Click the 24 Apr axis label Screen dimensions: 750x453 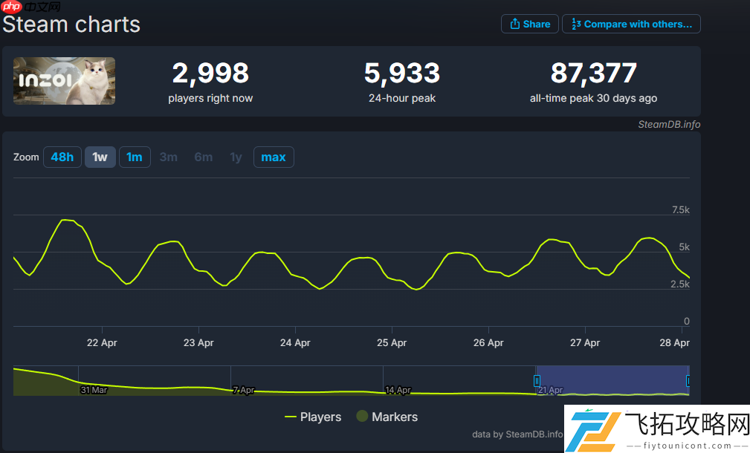pos(295,342)
